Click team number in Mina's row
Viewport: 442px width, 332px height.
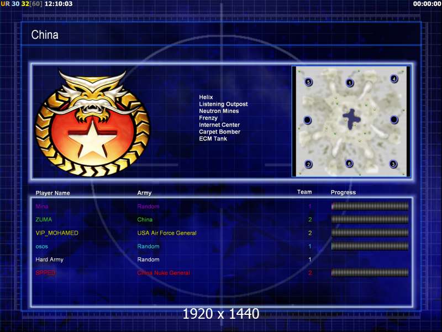coord(310,206)
